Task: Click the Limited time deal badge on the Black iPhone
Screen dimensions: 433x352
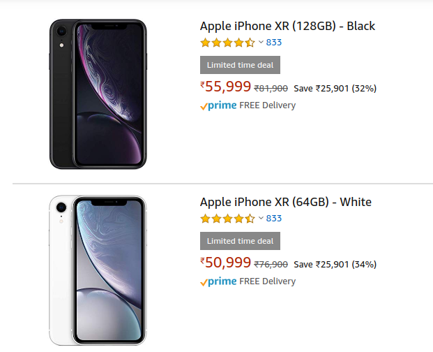Action: pyautogui.click(x=240, y=65)
